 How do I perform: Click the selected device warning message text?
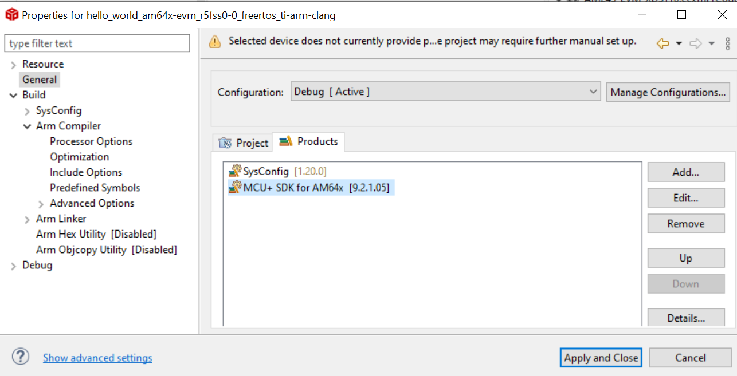[433, 41]
